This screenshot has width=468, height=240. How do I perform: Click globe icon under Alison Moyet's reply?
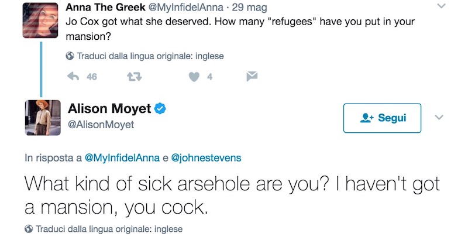tap(29, 229)
